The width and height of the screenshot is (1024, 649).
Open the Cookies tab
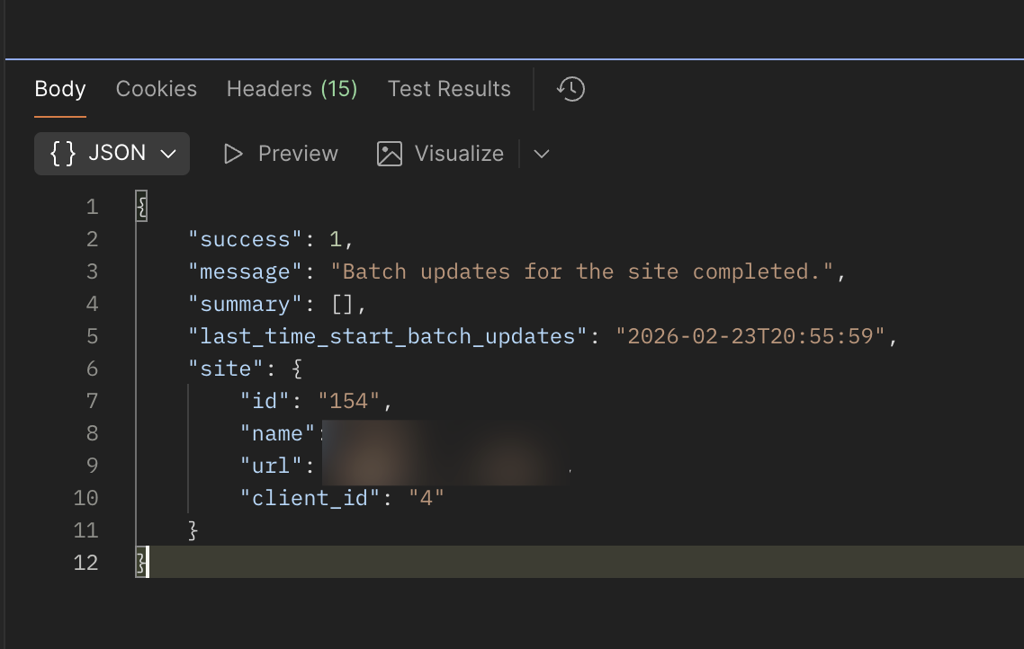(157, 89)
